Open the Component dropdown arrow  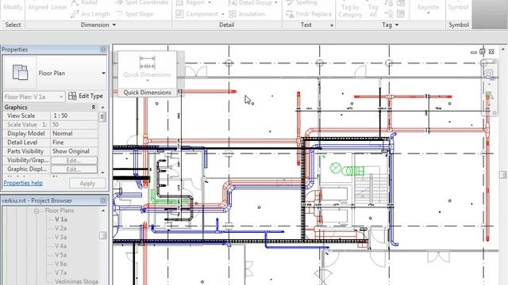point(223,14)
